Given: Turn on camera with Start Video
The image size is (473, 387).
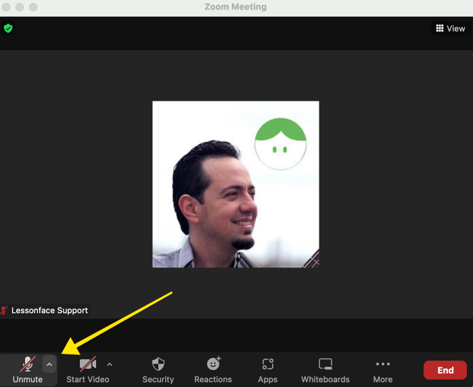Looking at the screenshot, I should pos(87,369).
